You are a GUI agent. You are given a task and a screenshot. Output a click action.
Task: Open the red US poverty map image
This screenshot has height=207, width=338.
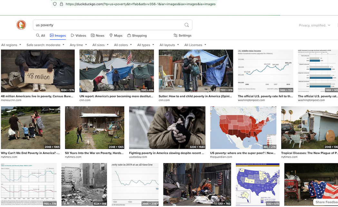coord(243,128)
